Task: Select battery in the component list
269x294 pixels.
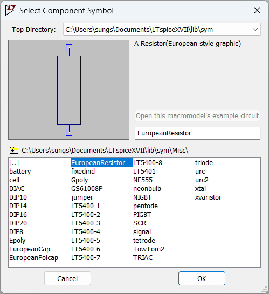Action: tap(20, 172)
